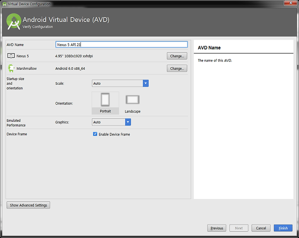Click the 'Enable Device Frame' label
The height and width of the screenshot is (238, 299).
114,134
